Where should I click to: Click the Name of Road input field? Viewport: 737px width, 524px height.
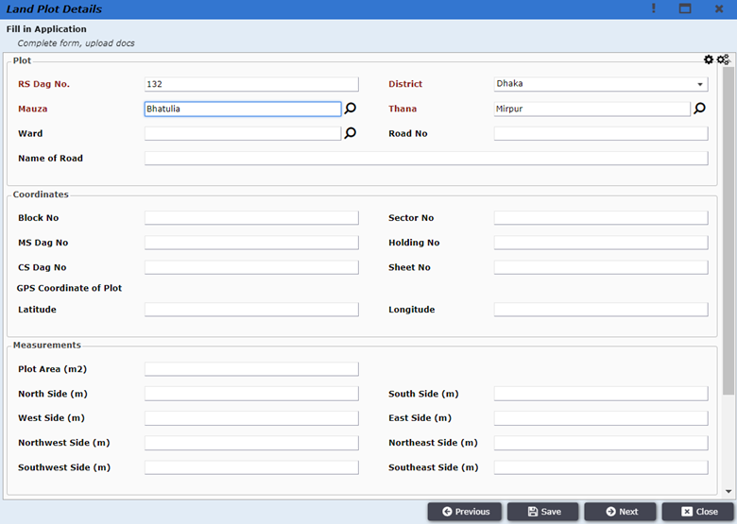[426, 159]
